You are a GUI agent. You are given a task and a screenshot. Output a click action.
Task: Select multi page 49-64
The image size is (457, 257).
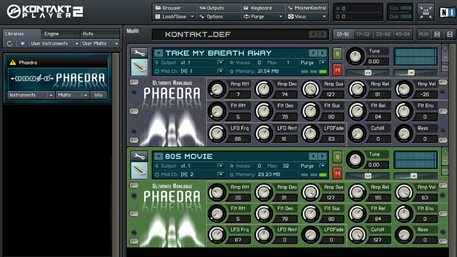403,34
